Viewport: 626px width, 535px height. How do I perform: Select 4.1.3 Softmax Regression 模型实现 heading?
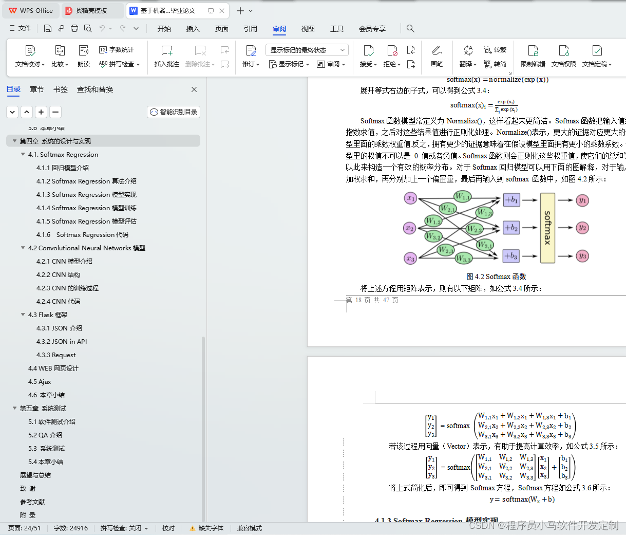86,195
